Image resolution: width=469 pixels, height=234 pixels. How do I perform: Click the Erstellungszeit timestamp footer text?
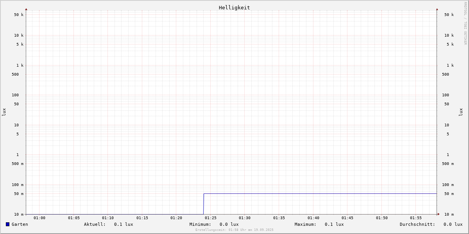click(x=234, y=230)
